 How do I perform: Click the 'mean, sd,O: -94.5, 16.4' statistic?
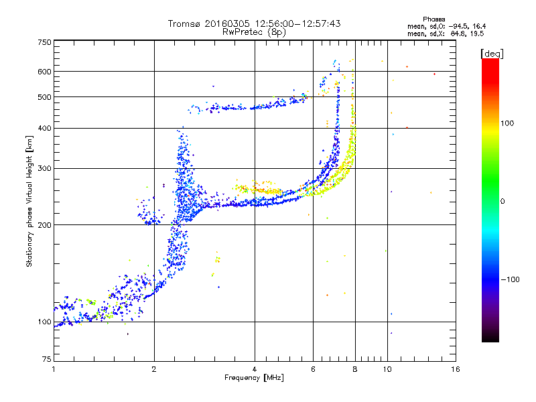(446, 27)
